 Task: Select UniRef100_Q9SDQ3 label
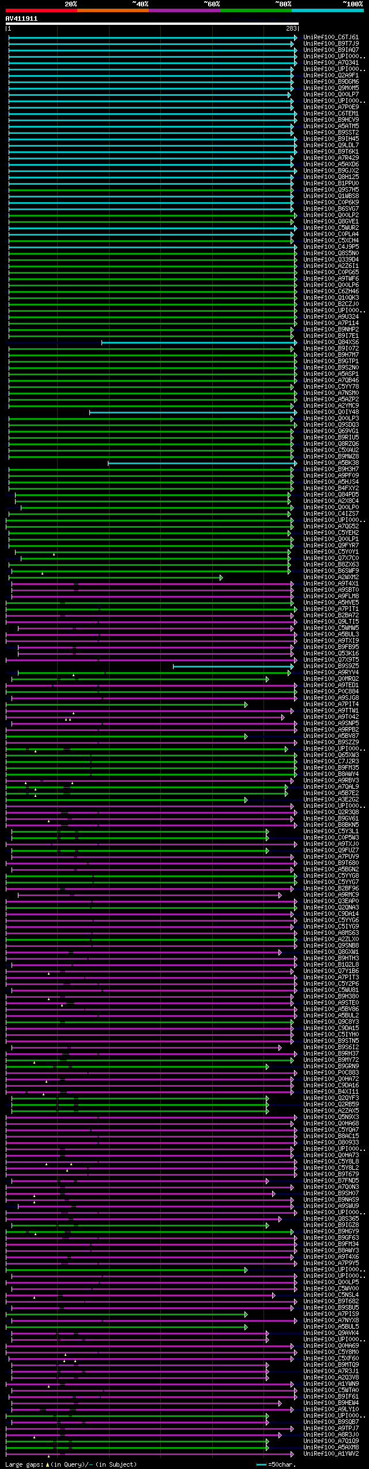pos(331,425)
